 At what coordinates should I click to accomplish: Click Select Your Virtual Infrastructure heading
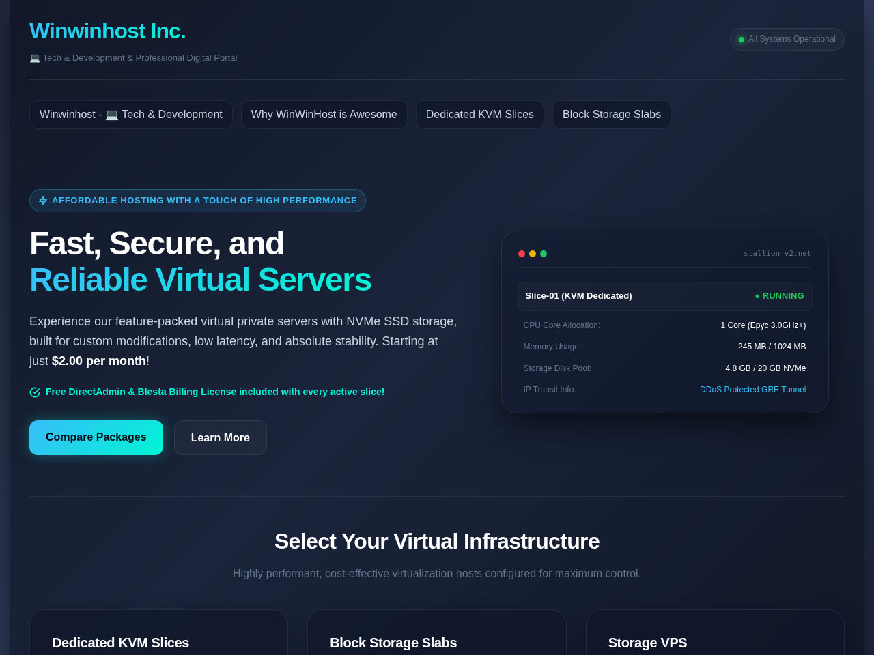(x=437, y=541)
